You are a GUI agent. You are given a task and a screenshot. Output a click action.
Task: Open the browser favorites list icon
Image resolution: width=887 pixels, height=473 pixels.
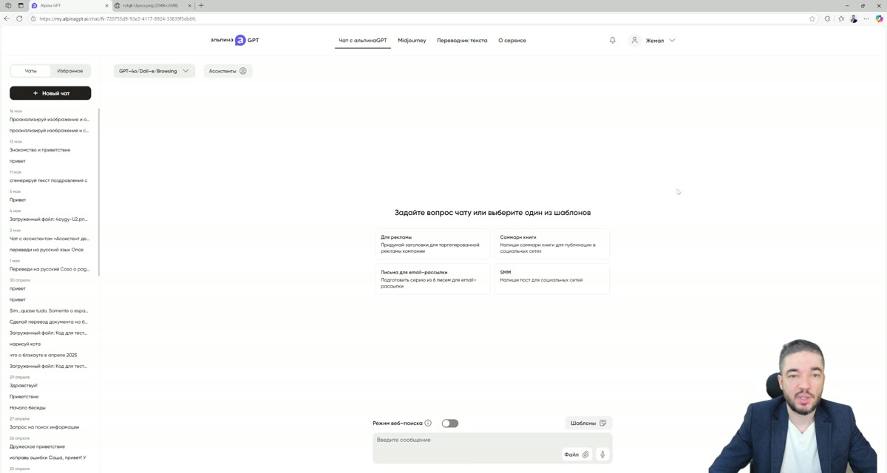pyautogui.click(x=841, y=18)
